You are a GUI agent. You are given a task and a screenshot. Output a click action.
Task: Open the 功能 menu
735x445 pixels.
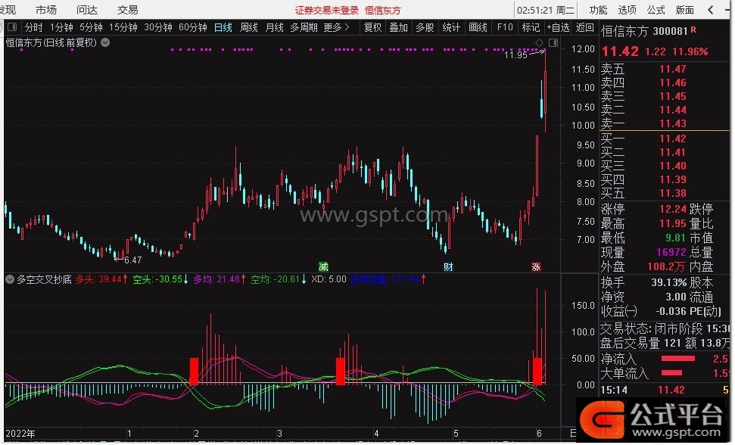click(x=598, y=10)
